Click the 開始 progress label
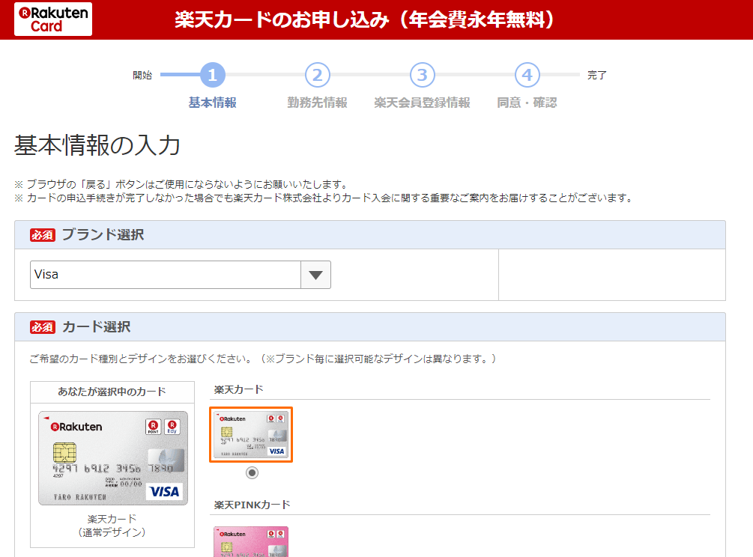The height and width of the screenshot is (557, 753). [142, 76]
